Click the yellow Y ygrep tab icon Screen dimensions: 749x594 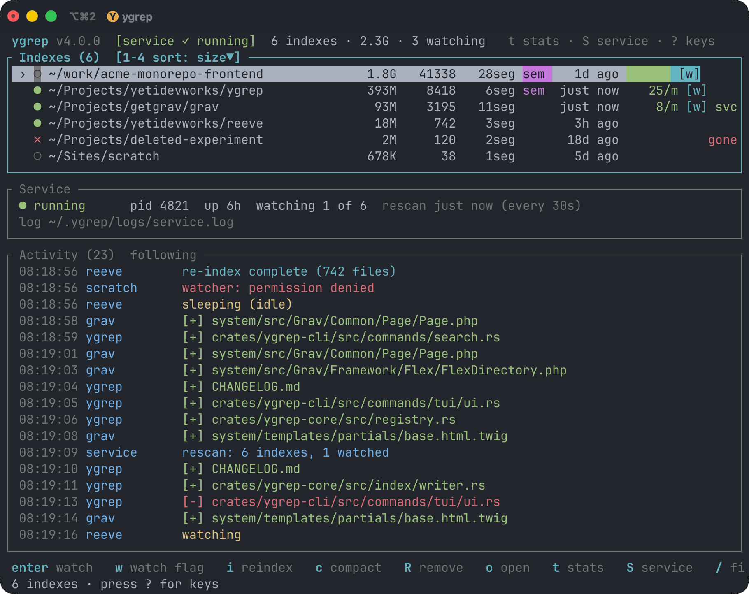(x=112, y=16)
